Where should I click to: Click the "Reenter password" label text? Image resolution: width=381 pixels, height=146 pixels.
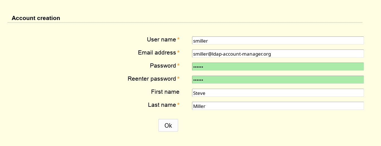point(152,79)
